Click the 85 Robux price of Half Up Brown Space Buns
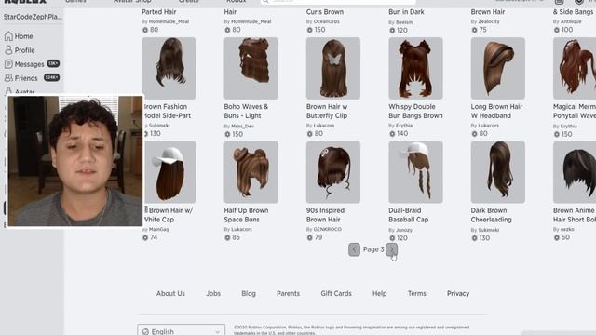 [x=232, y=237]
